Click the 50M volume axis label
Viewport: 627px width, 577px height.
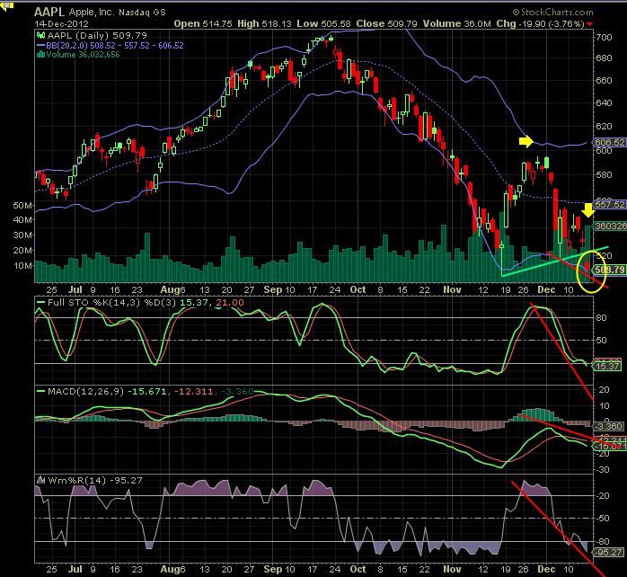click(22, 205)
